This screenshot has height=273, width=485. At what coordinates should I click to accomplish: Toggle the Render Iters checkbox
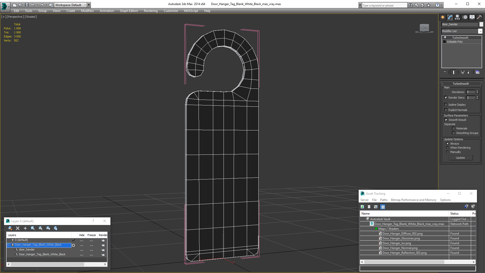446,98
